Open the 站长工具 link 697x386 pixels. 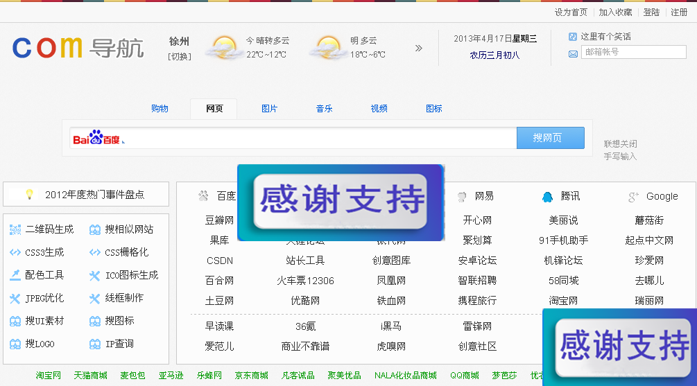click(305, 261)
